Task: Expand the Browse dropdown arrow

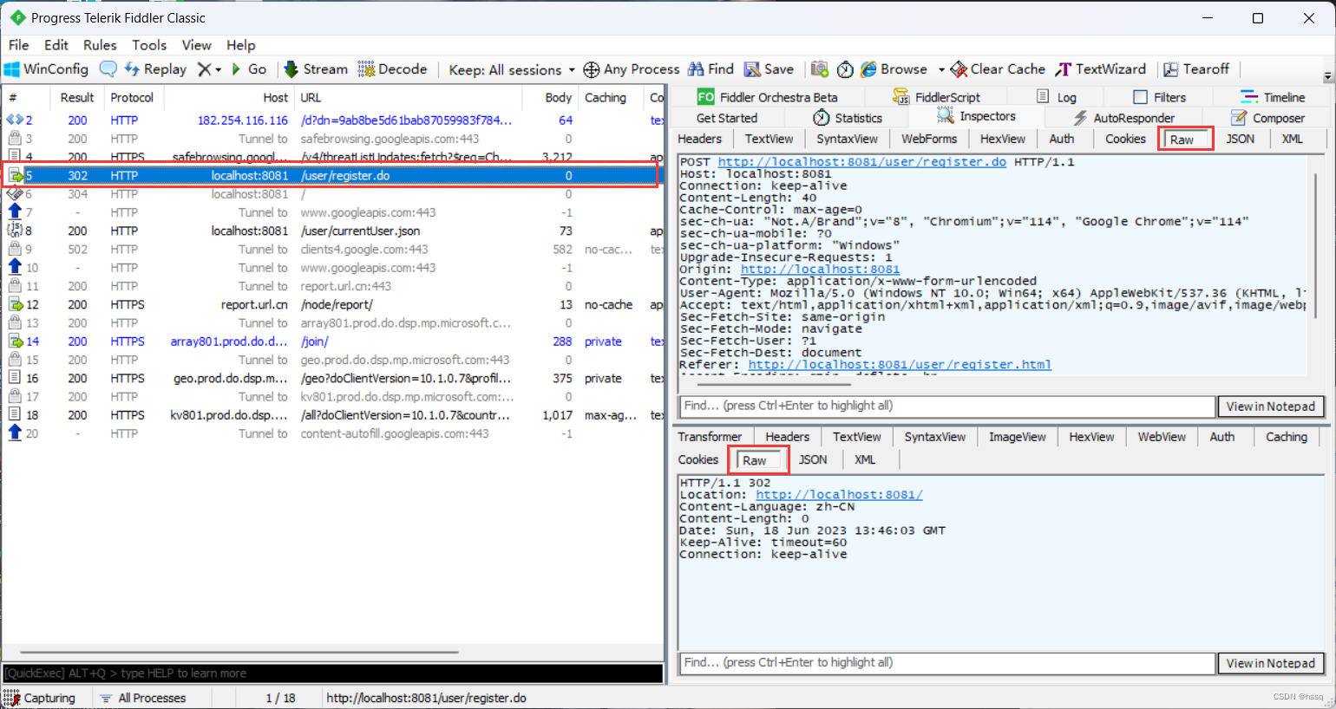Action: click(x=941, y=69)
